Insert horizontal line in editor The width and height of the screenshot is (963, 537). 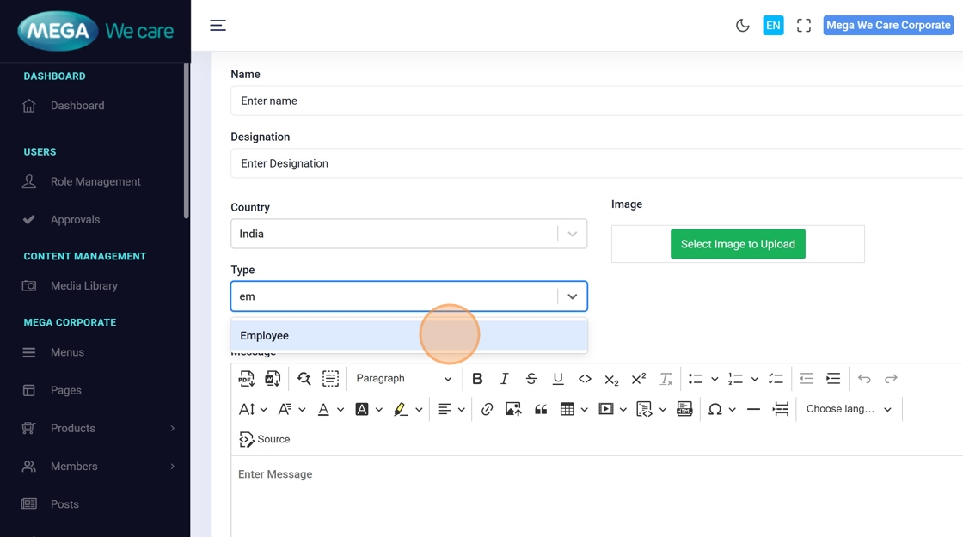[753, 410]
